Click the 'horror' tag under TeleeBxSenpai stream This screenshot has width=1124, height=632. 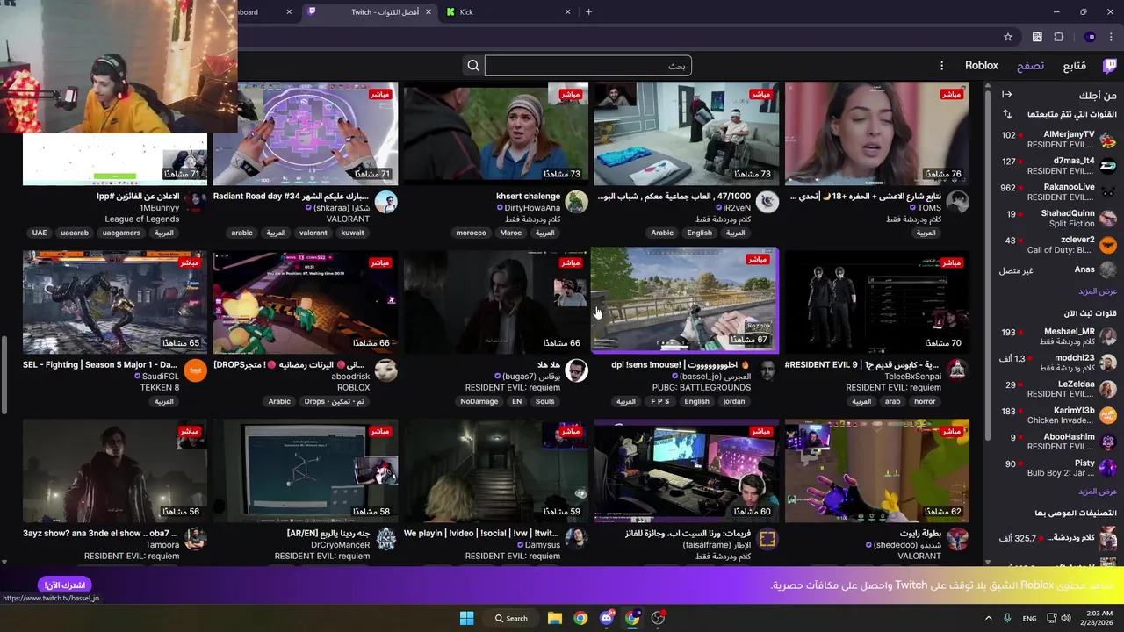925,401
